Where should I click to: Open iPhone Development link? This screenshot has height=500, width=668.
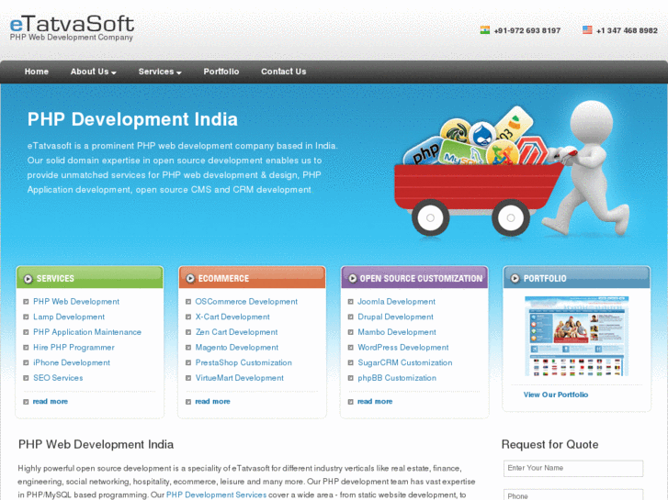click(x=72, y=363)
